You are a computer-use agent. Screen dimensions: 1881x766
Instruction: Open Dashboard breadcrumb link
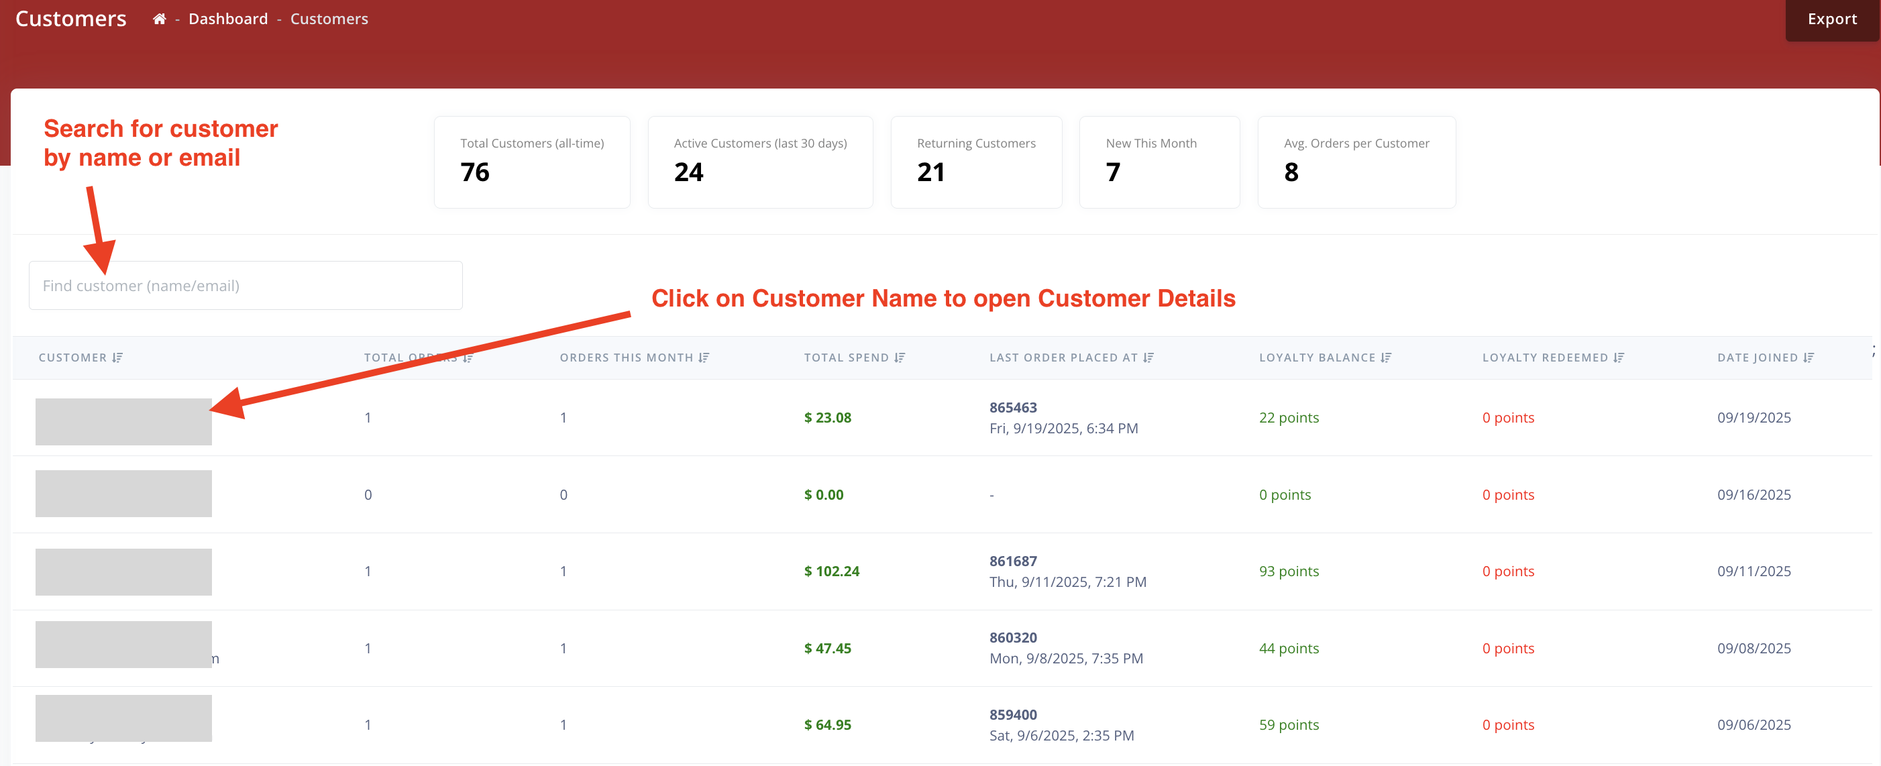[228, 19]
